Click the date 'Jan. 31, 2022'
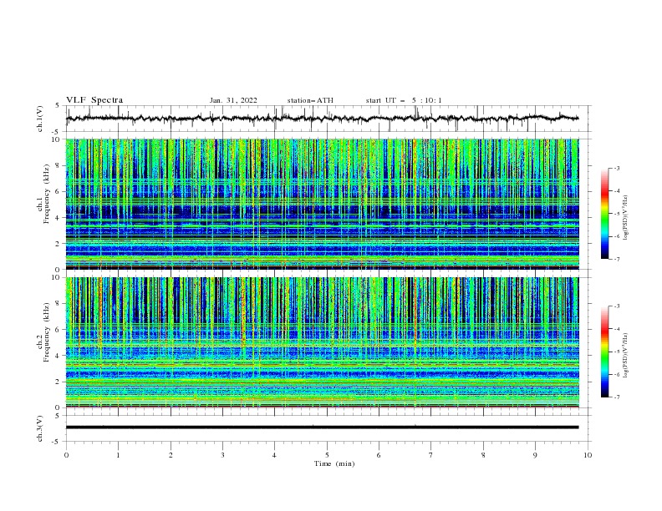Image resolution: width=662 pixels, height=511 pixels. click(233, 100)
